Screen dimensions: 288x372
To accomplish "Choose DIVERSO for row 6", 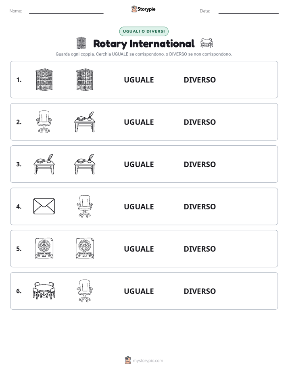I will tap(200, 291).
